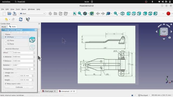The height and width of the screenshot is (97, 173).
Task: Open a file with folder icon
Action: pyautogui.click(x=9, y=13)
